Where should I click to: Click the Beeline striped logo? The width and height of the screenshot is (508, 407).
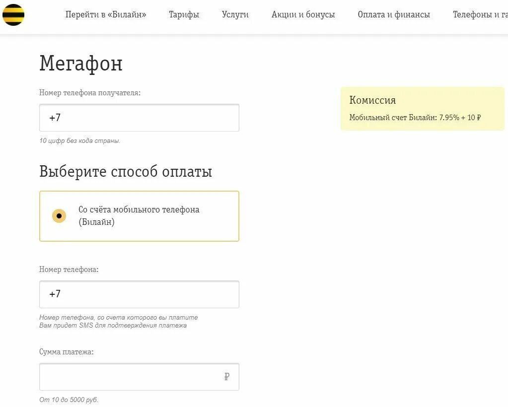[x=13, y=15]
